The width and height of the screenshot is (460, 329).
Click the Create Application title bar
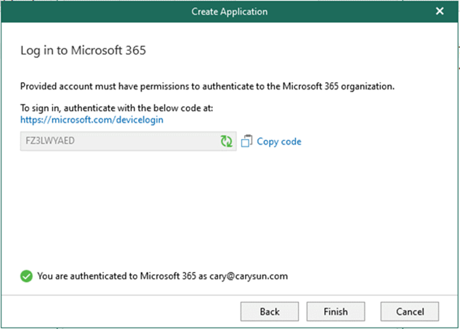click(x=230, y=12)
